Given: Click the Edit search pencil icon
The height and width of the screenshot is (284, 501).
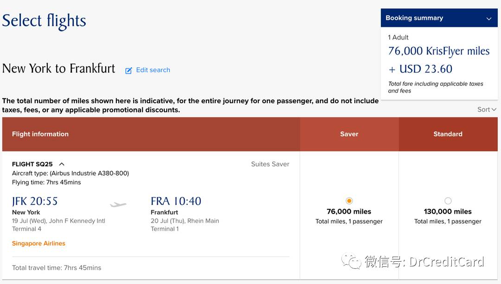Looking at the screenshot, I should 128,70.
